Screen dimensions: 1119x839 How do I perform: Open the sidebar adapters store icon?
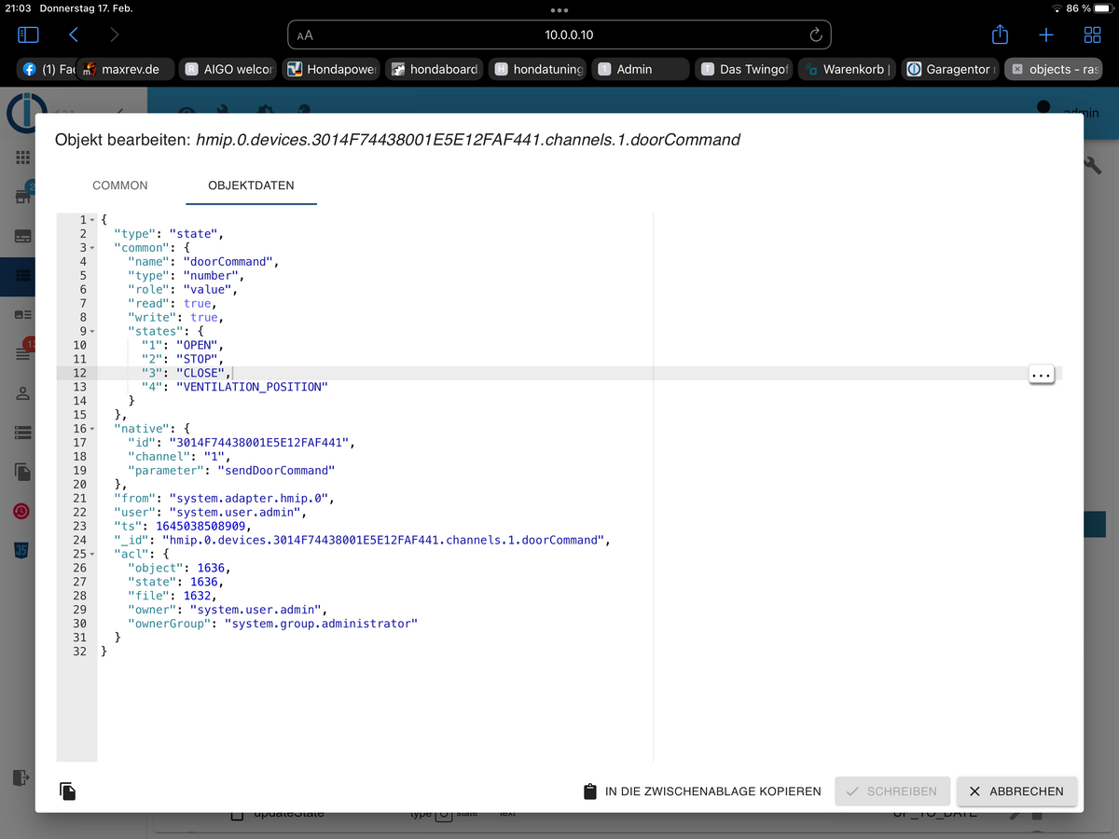(22, 196)
